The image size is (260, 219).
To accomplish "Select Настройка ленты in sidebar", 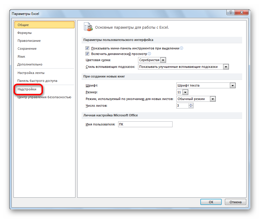I will click(x=31, y=73).
